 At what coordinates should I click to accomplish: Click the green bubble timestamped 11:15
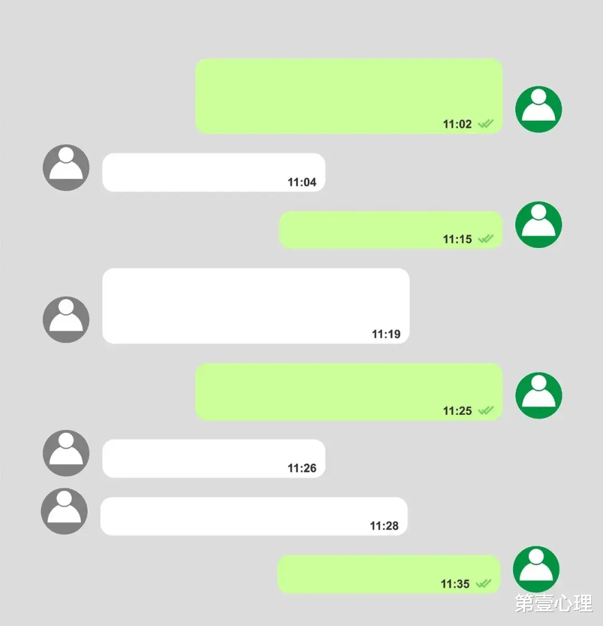[x=391, y=230]
